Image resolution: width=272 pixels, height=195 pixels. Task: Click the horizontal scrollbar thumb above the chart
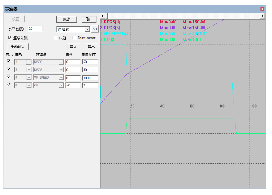pos(106,16)
